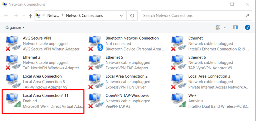Click the Ethernet 2 name label

click(x=32, y=57)
